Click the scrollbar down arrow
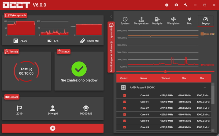 pyautogui.click(x=213, y=130)
